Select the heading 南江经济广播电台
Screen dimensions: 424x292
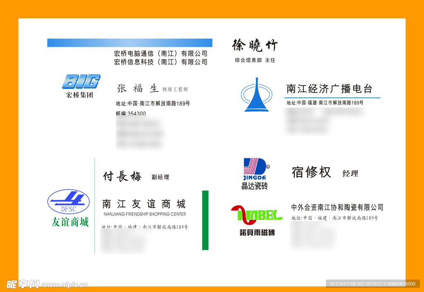point(329,89)
